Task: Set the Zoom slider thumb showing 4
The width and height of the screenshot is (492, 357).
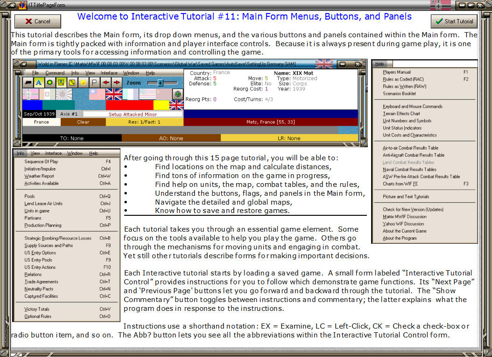Action: coord(160,83)
